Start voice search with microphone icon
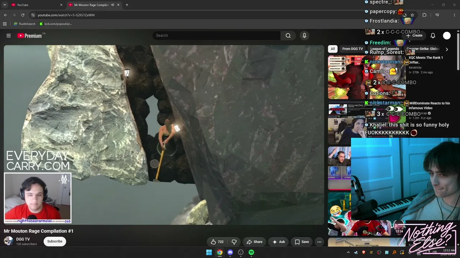Image resolution: width=460 pixels, height=258 pixels. [x=304, y=35]
